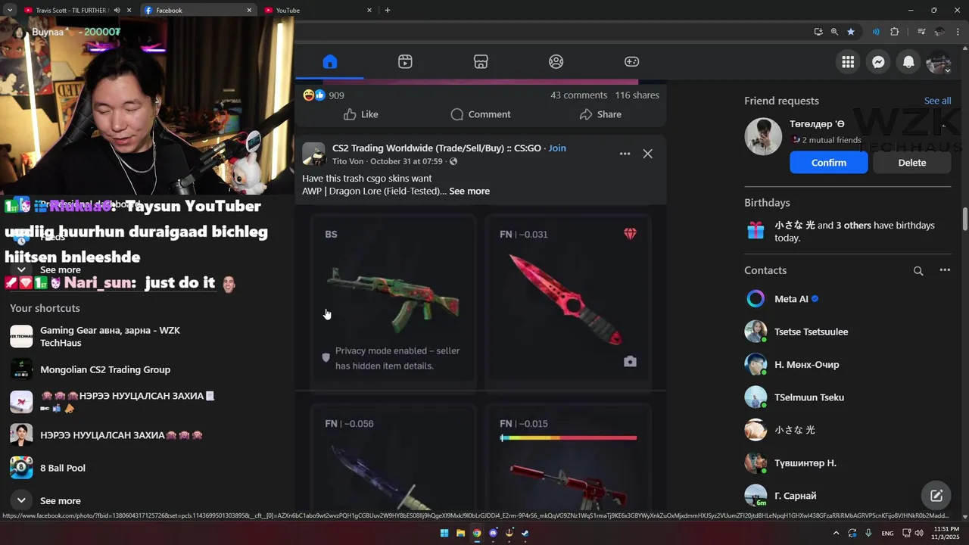This screenshot has width=969, height=545.
Task: Open the Facebook Gaming tab
Action: coord(631,62)
